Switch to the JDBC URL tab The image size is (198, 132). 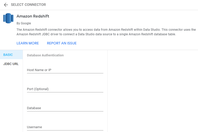tap(11, 64)
